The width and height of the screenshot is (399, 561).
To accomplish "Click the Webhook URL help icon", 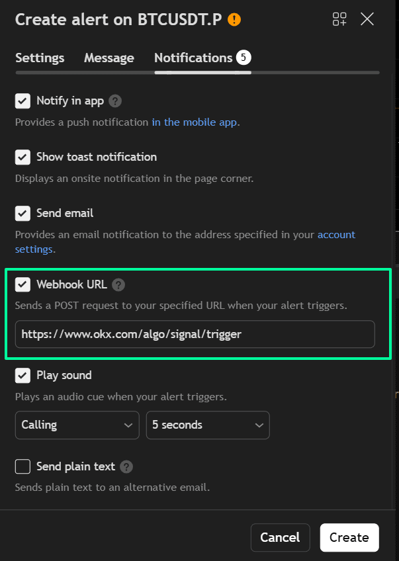I will [118, 285].
